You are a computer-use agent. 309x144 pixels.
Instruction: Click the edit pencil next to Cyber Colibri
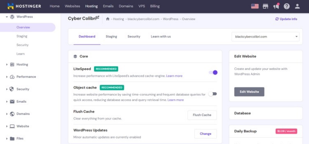[x=98, y=17]
